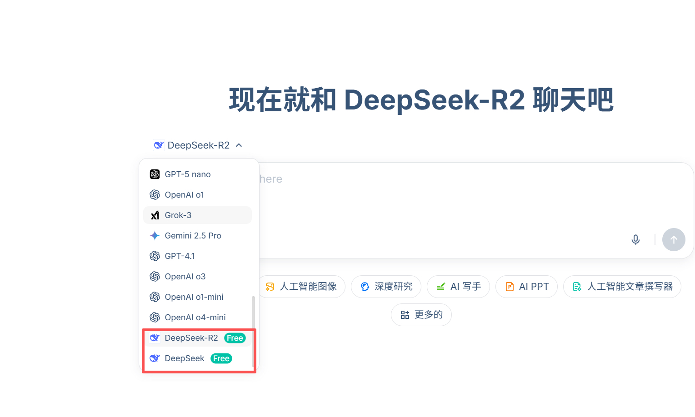695x417 pixels.
Task: Pick Gemini 2.5 Pro from the list
Action: [x=197, y=236]
